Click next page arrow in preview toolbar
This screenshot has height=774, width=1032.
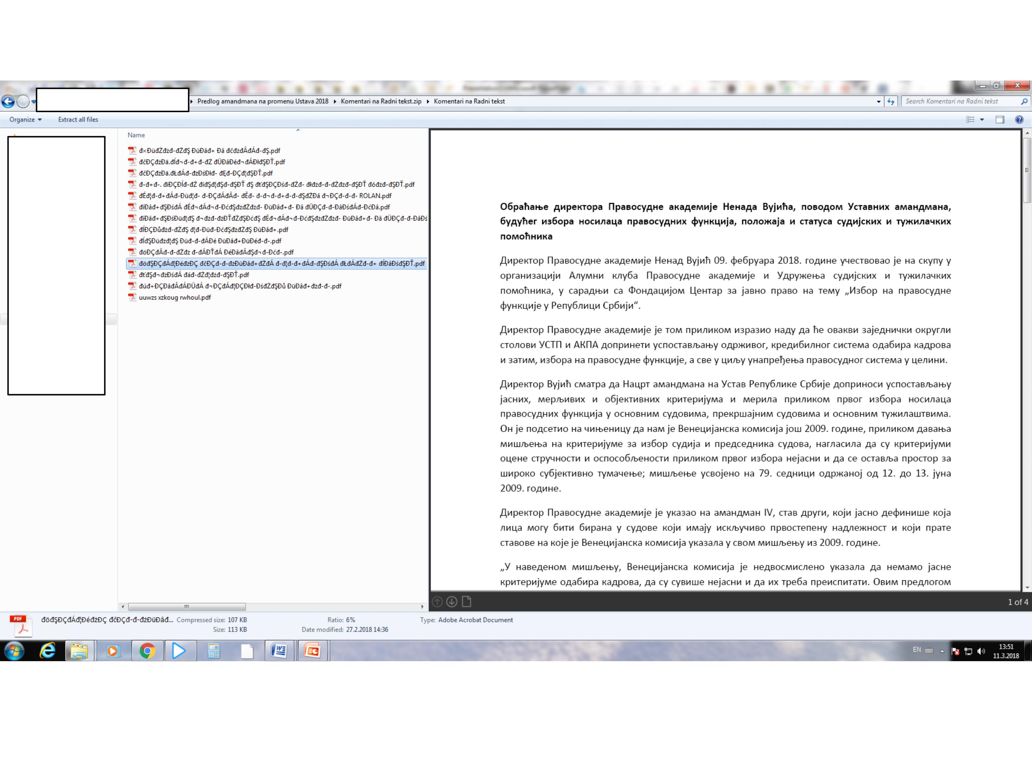(x=452, y=602)
